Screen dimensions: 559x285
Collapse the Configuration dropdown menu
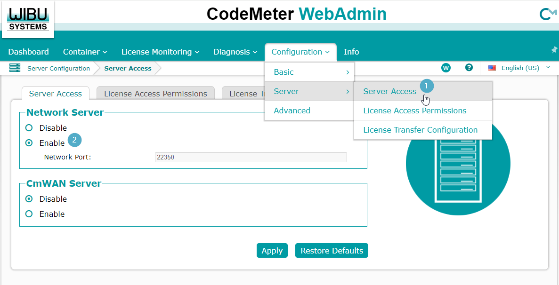300,52
